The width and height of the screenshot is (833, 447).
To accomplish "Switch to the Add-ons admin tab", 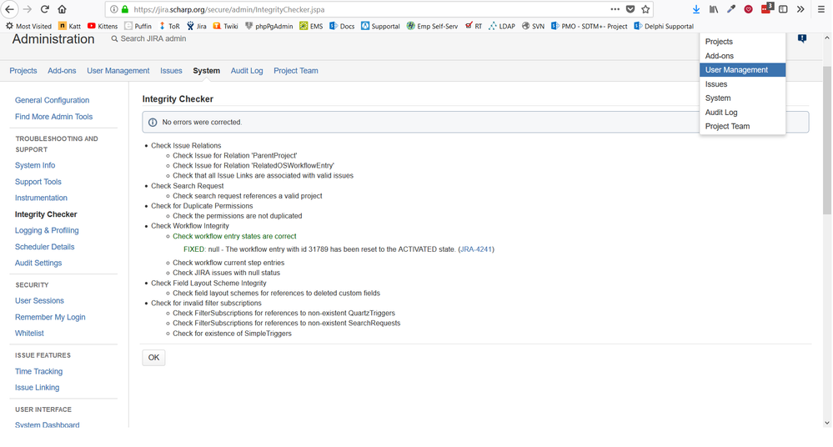I will 62,71.
